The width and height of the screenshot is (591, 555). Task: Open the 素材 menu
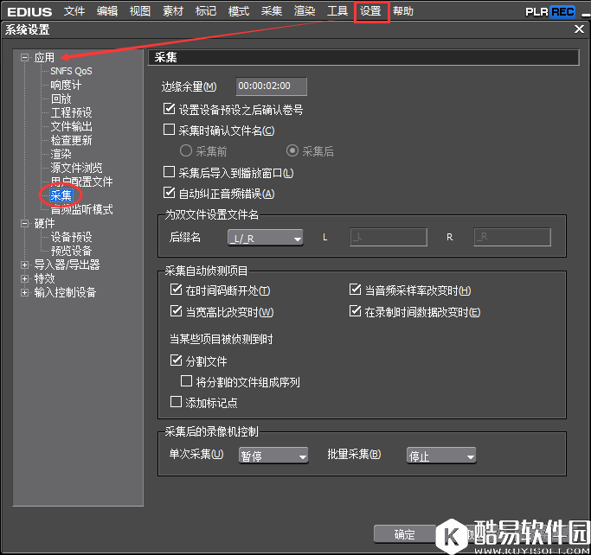point(173,11)
